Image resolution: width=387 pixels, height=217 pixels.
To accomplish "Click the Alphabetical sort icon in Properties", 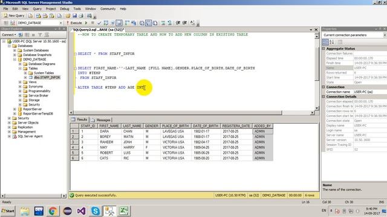I will point(331,42).
